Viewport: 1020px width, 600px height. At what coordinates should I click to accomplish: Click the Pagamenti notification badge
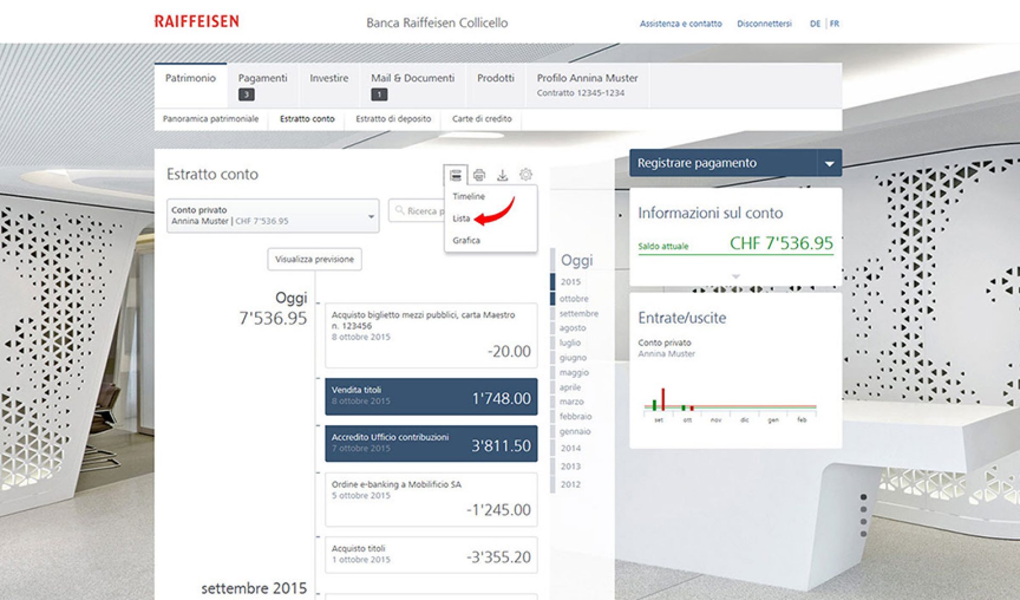(246, 95)
